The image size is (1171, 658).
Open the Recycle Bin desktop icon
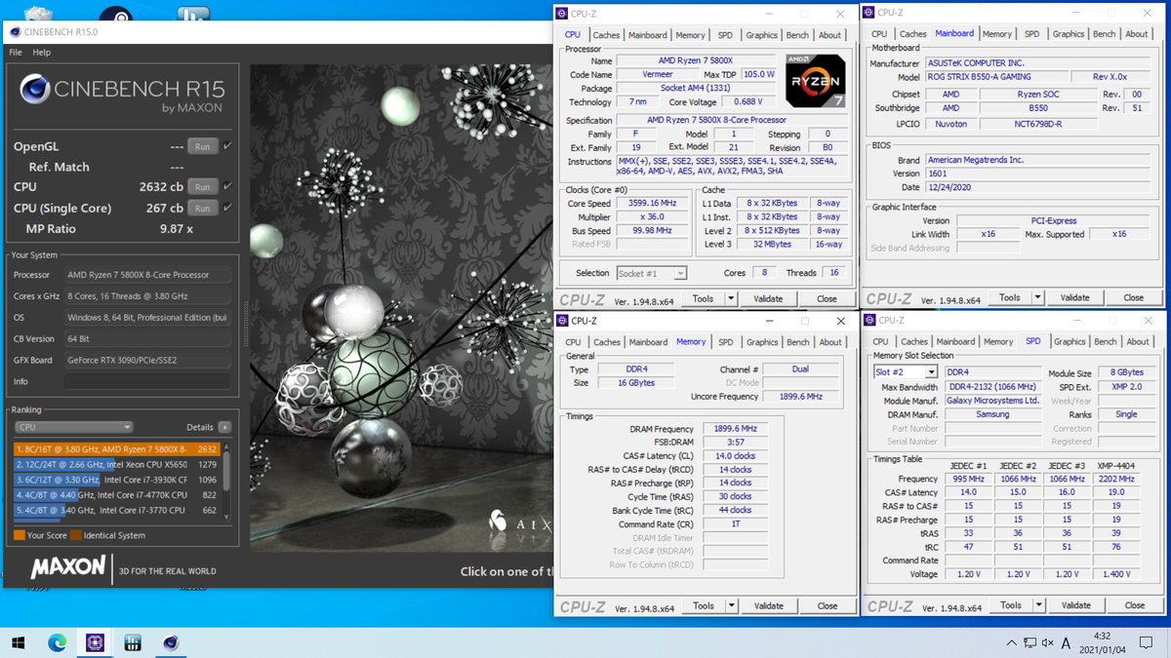[38, 15]
